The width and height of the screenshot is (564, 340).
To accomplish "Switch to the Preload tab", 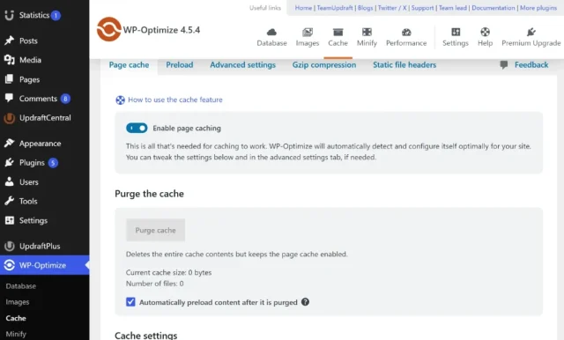I will pyautogui.click(x=180, y=65).
